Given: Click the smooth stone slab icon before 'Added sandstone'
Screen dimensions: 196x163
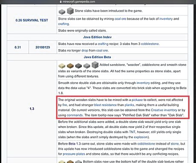Looking at the screenshot, I should (87, 66).
